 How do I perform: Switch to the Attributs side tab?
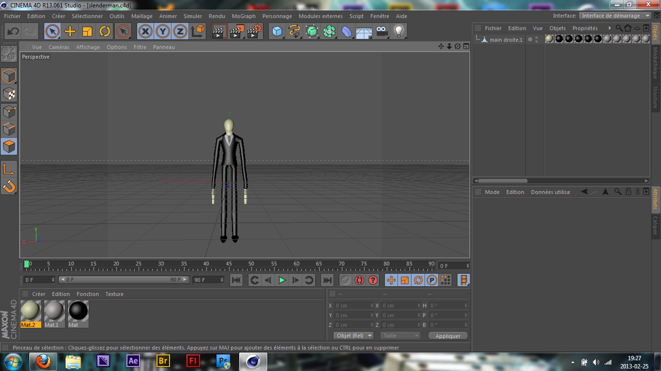tap(655, 199)
